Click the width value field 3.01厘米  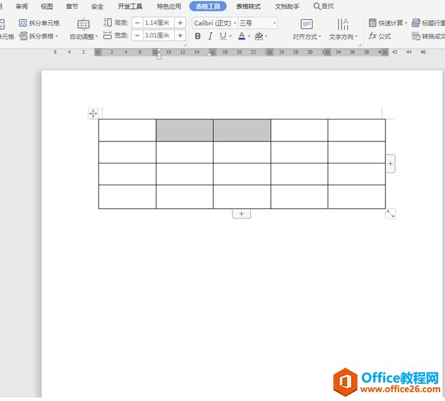[x=158, y=36]
